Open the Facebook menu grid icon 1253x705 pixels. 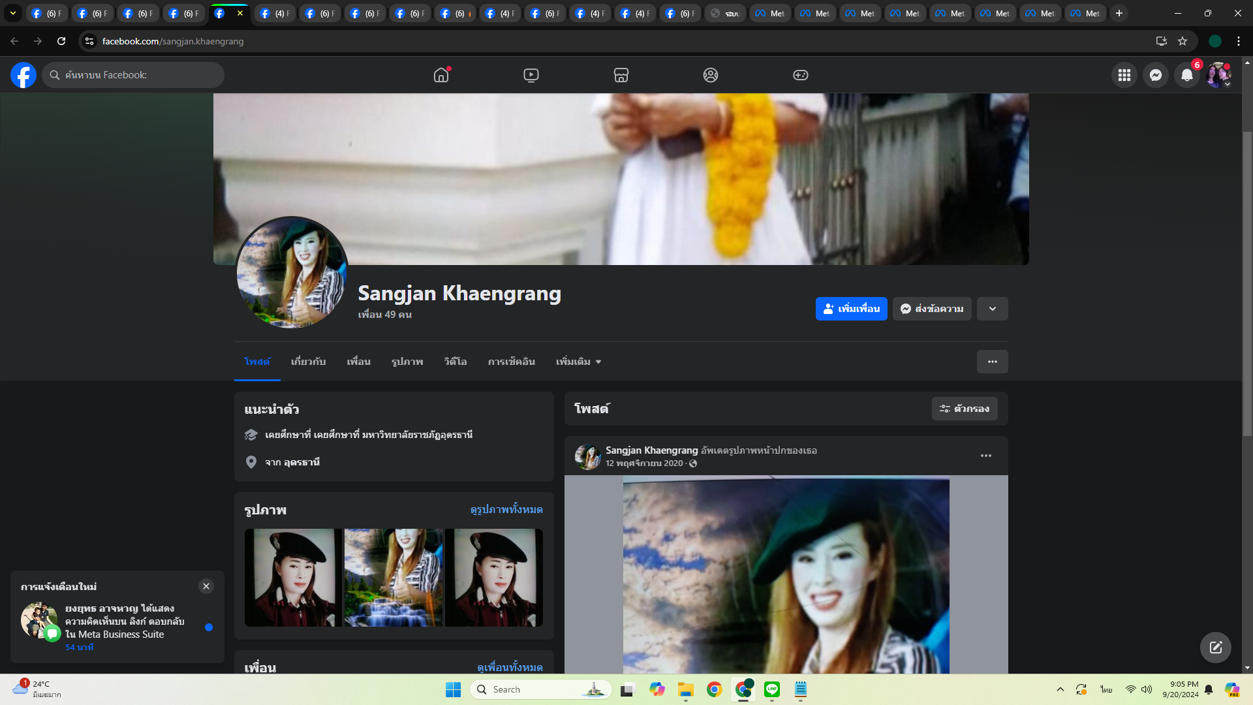[x=1124, y=75]
